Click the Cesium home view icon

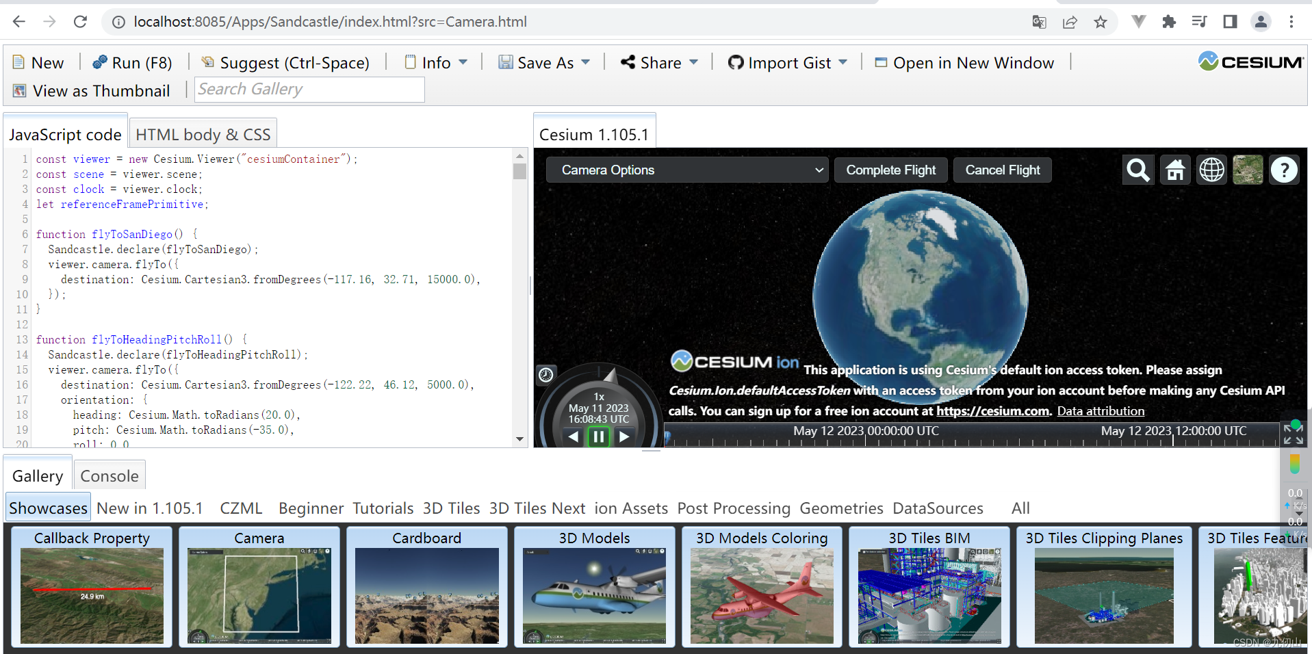(x=1175, y=170)
